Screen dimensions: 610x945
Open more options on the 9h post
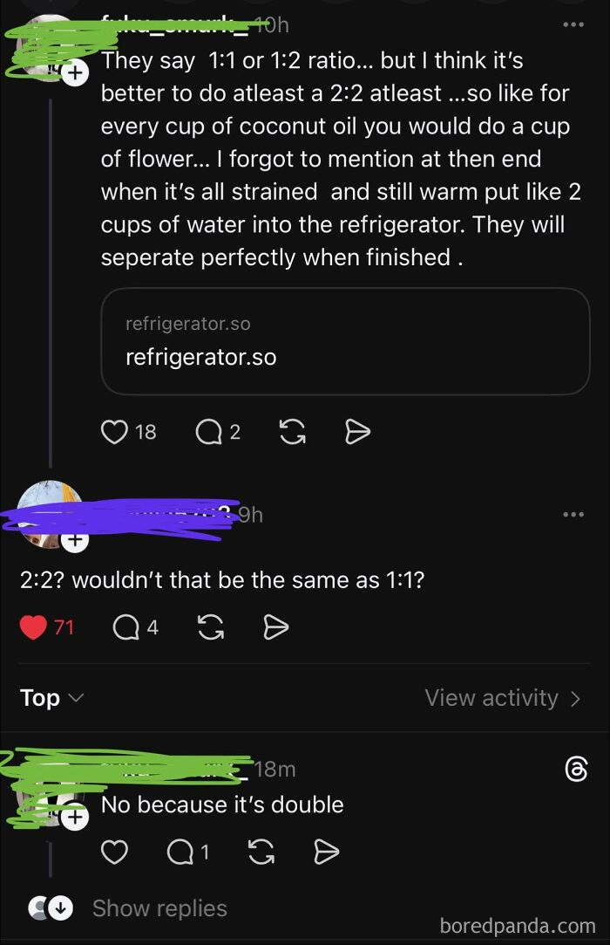point(573,515)
